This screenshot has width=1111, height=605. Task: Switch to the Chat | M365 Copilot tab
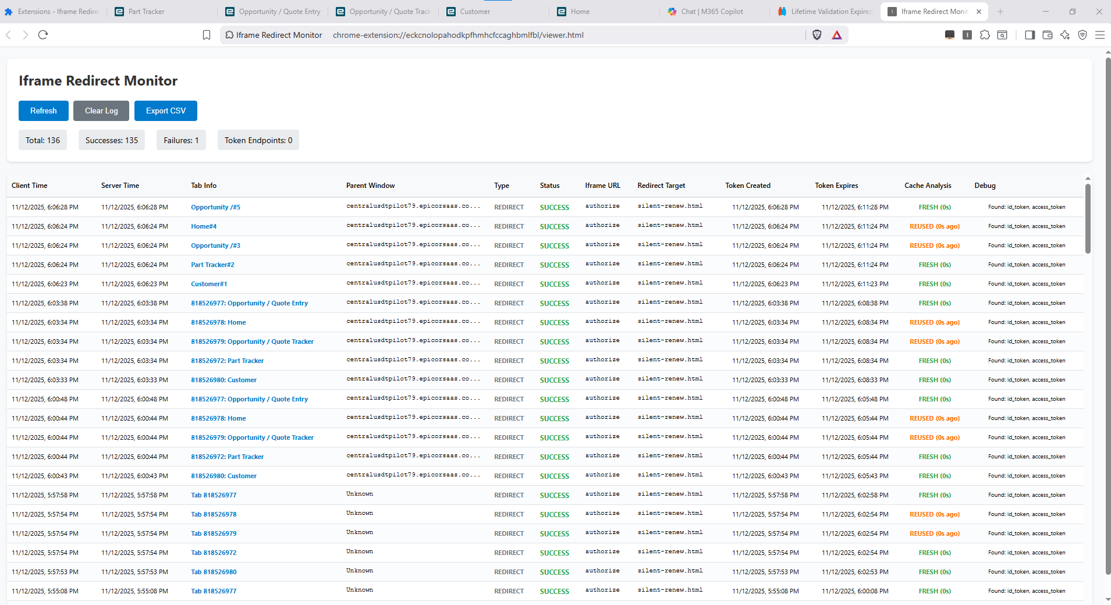712,12
